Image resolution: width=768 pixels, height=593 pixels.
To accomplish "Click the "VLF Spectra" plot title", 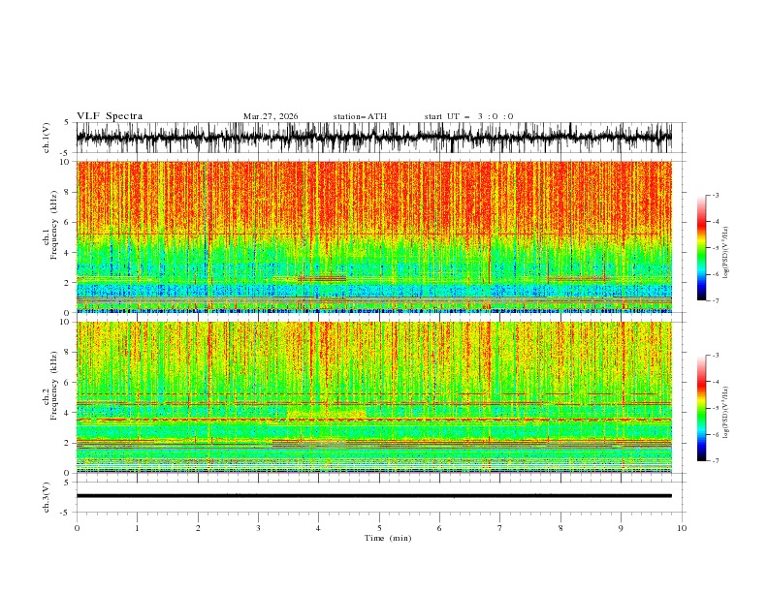I will pyautogui.click(x=110, y=116).
